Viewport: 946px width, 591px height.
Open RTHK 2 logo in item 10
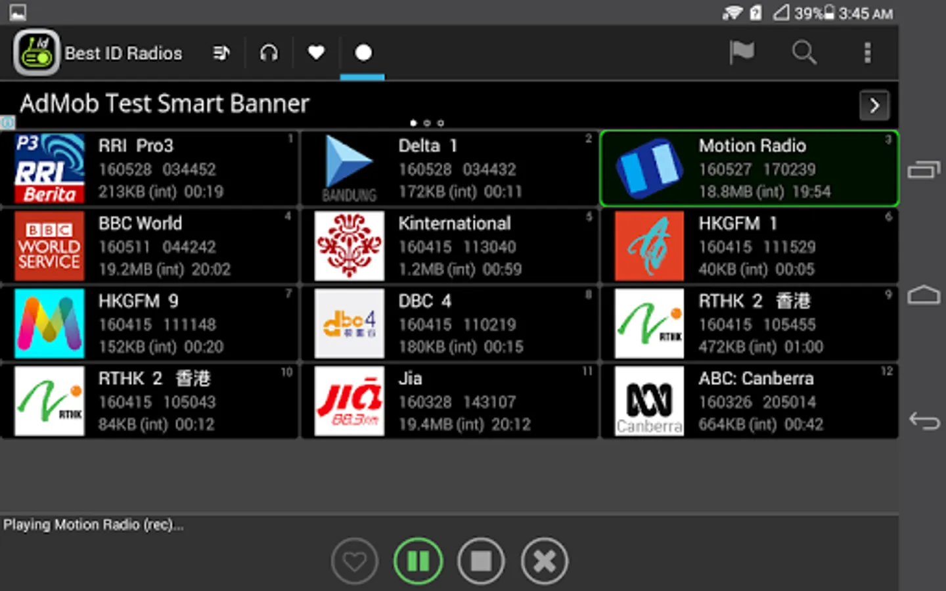(49, 401)
